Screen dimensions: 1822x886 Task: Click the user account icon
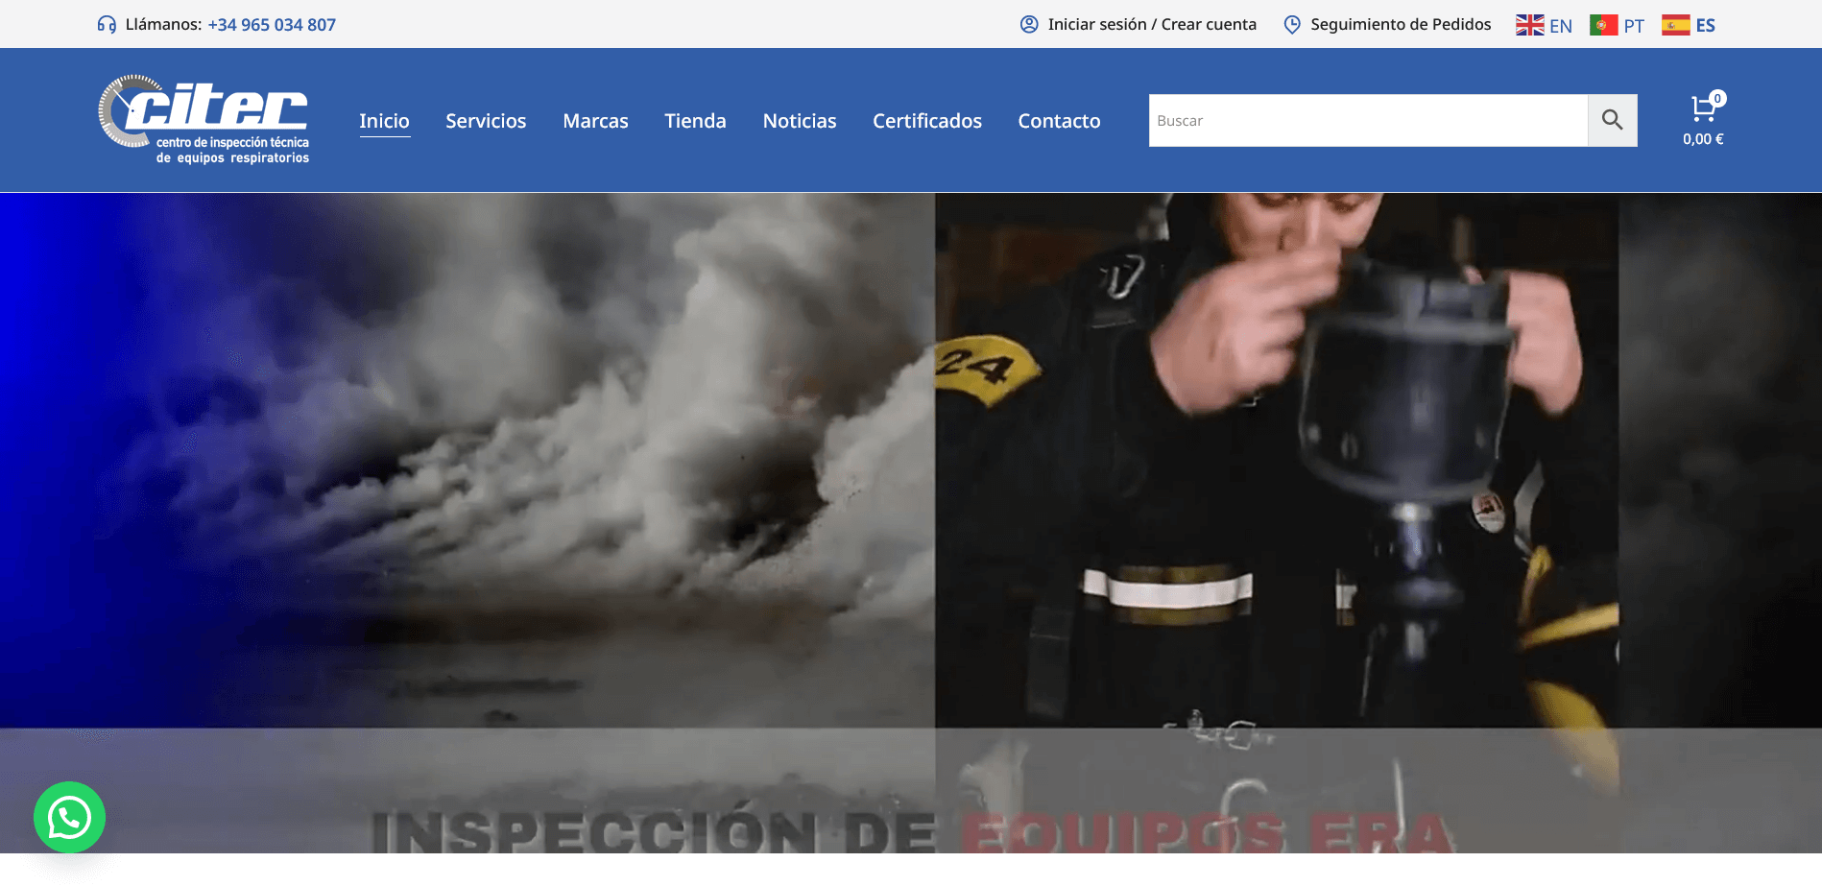coord(1029,24)
